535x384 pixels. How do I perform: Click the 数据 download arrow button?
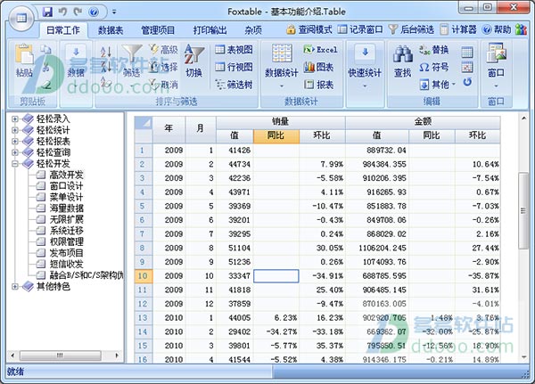[x=76, y=61]
